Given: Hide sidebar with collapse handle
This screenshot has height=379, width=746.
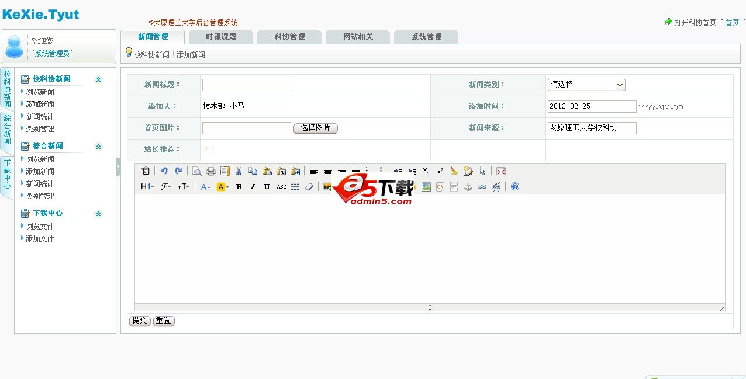Looking at the screenshot, I should point(118,167).
